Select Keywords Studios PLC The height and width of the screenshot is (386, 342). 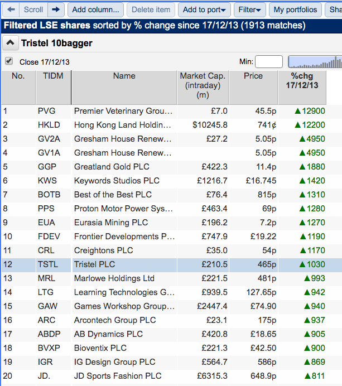[x=117, y=181]
